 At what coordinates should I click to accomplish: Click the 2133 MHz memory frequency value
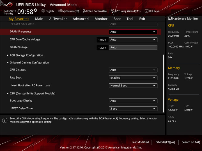click(x=173, y=78)
